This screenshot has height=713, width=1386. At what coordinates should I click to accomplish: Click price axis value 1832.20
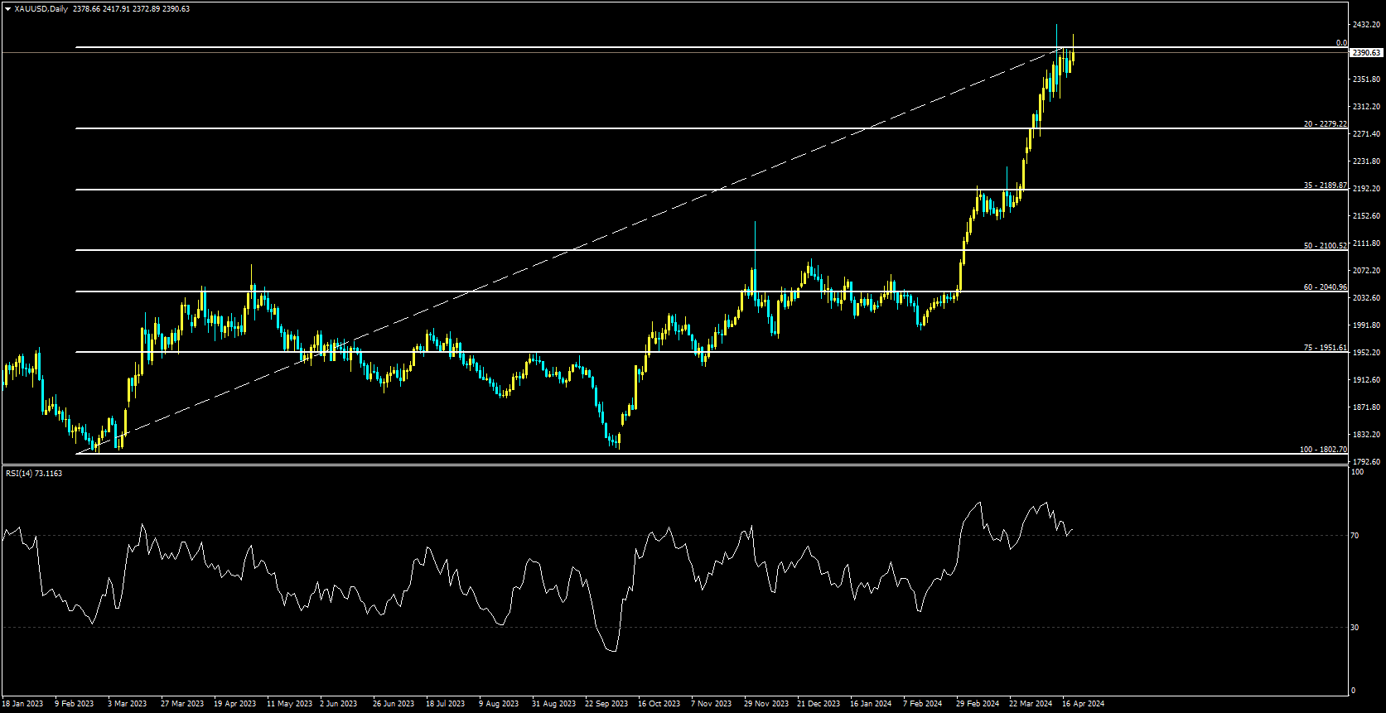(x=1366, y=435)
